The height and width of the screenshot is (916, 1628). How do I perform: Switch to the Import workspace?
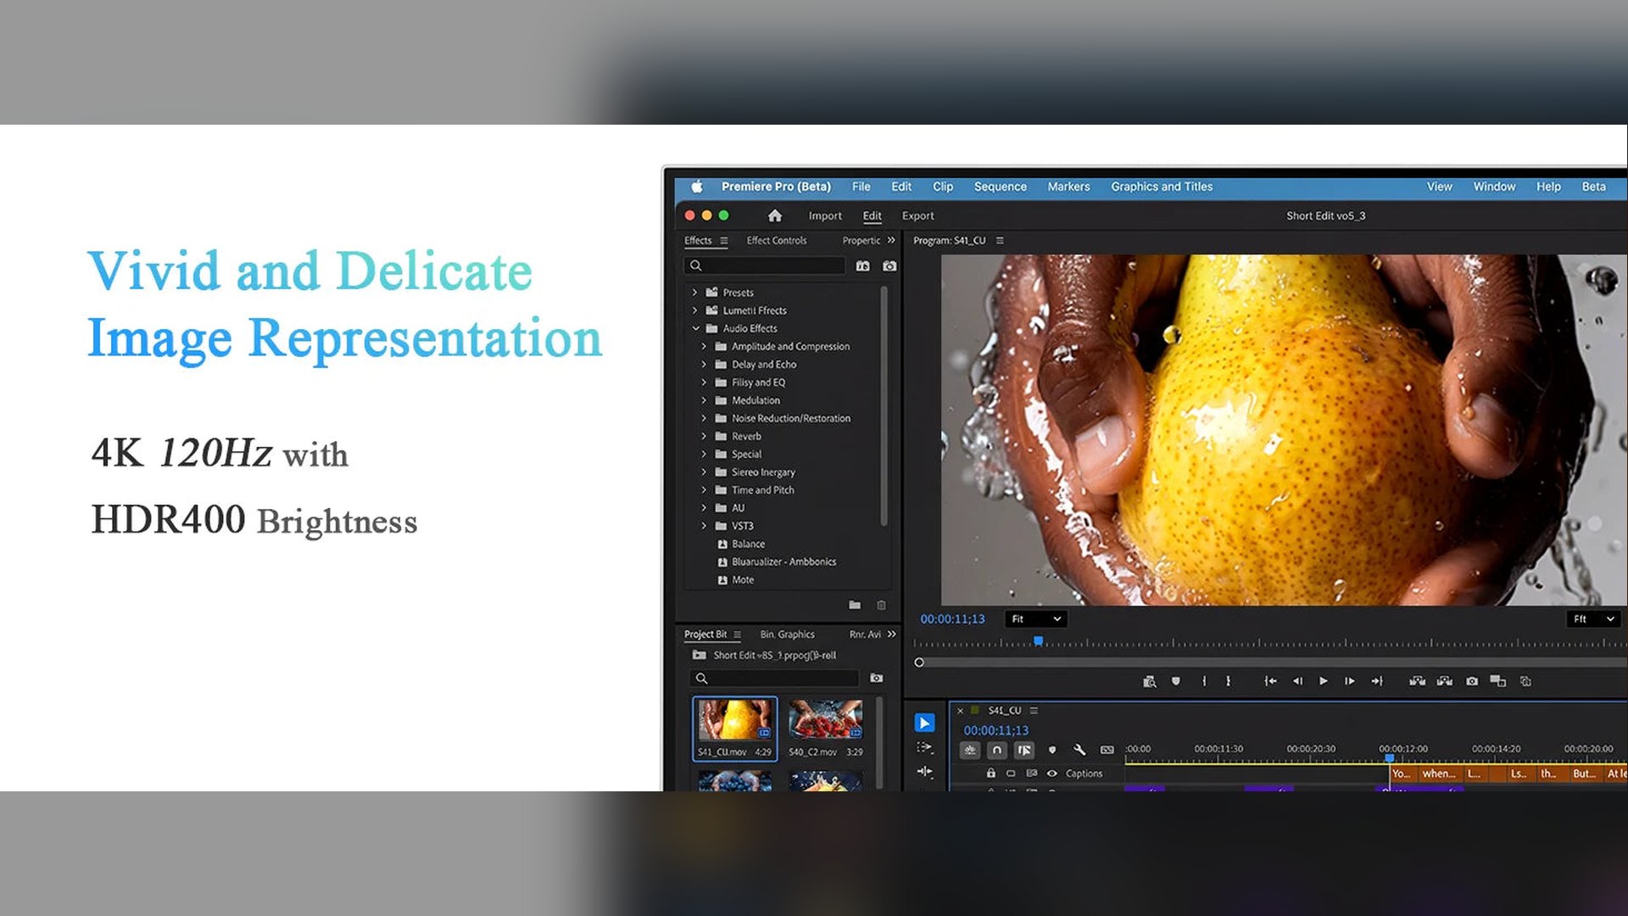pyautogui.click(x=825, y=216)
